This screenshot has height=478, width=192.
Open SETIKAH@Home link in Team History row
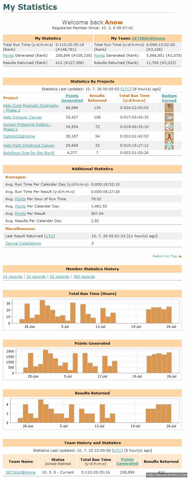21,472
